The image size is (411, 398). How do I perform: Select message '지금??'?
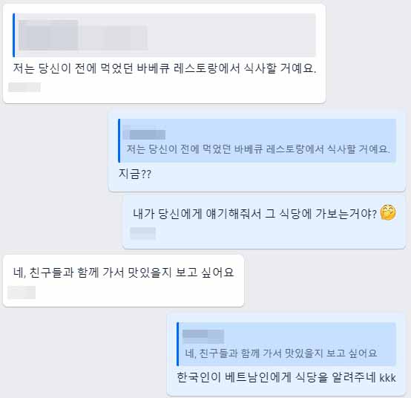(x=135, y=174)
